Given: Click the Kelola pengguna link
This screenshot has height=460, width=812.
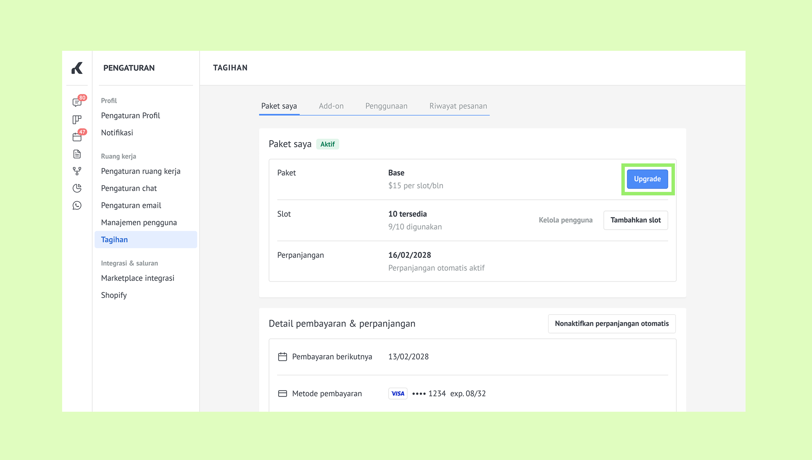Looking at the screenshot, I should click(x=565, y=220).
